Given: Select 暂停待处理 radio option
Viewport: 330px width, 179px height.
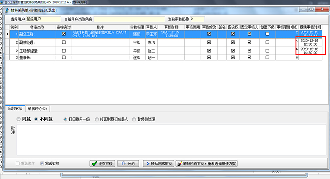Looking at the screenshot, I should tap(134, 119).
